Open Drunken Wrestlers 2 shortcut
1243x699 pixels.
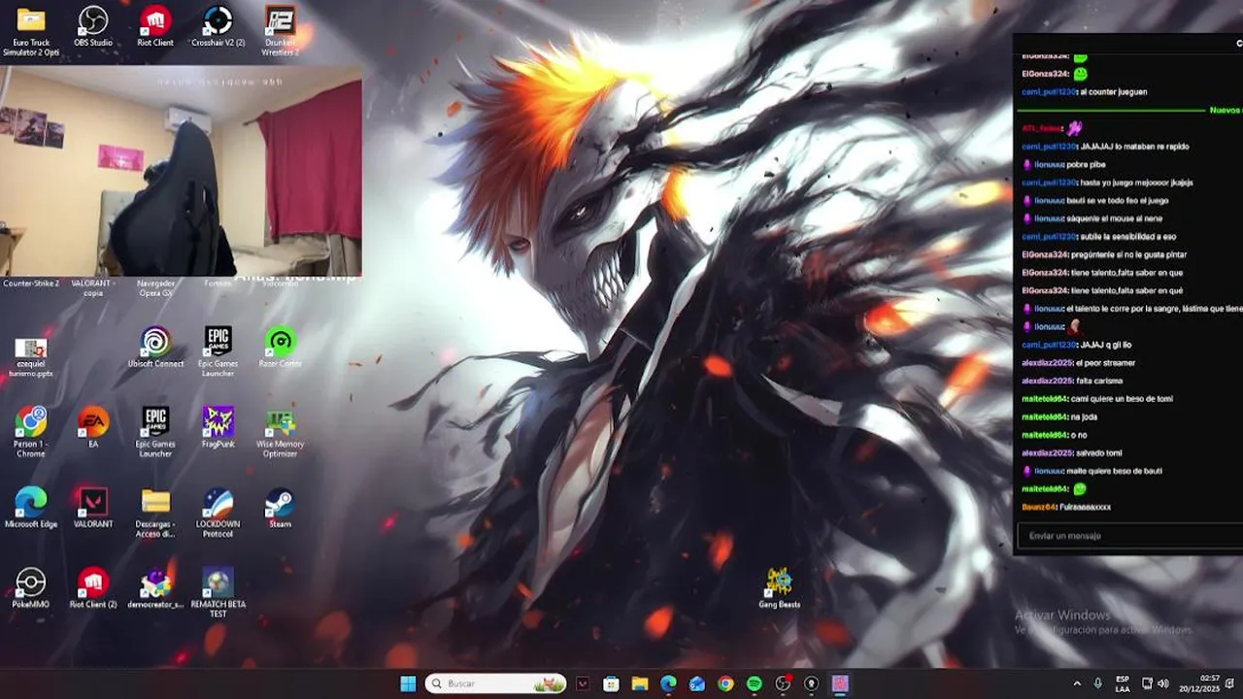(280, 30)
